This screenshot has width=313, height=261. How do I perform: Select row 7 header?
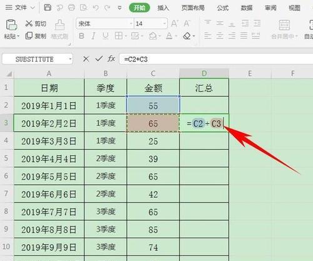point(6,194)
